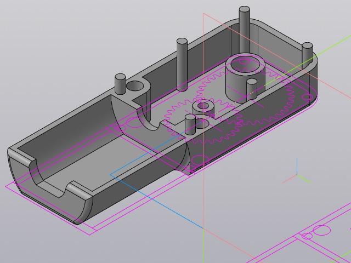The width and height of the screenshot is (351, 263).
Task: Click the small coordinate axis triad
Action: point(297,171)
